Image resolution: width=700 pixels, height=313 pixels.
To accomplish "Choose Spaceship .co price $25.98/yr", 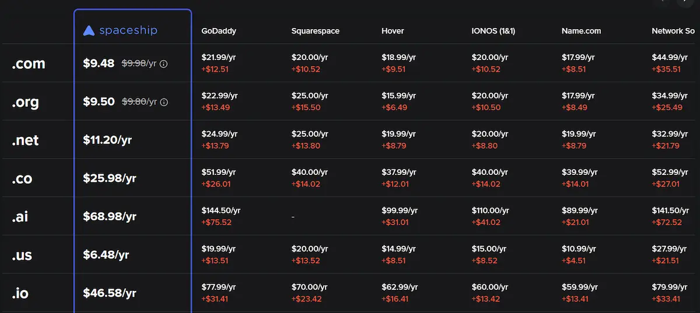I will click(110, 178).
